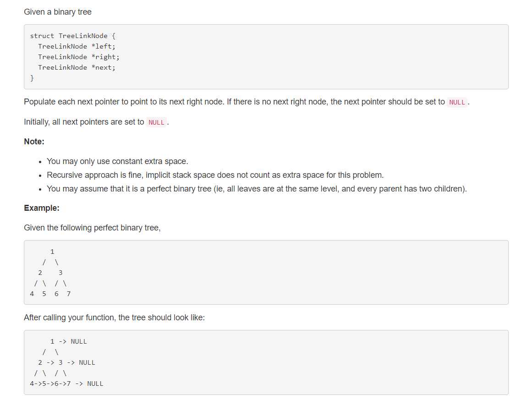Image resolution: width=512 pixels, height=400 pixels.
Task: Click the bold 'Note:' heading
Action: (34, 142)
